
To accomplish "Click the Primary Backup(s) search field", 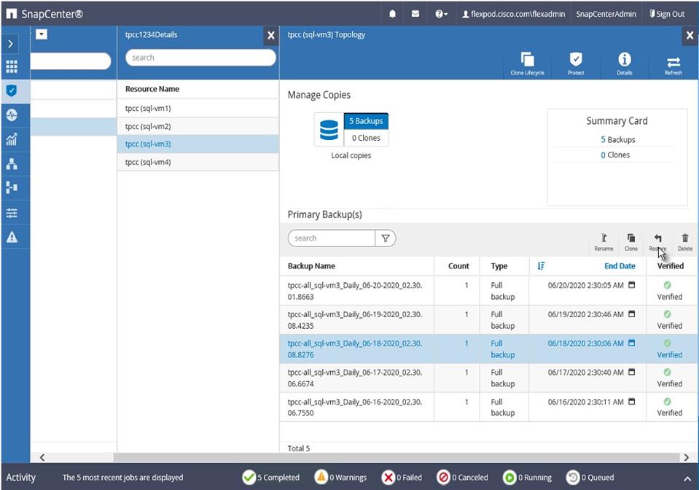I will click(331, 238).
